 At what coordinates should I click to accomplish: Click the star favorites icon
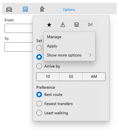49,25
